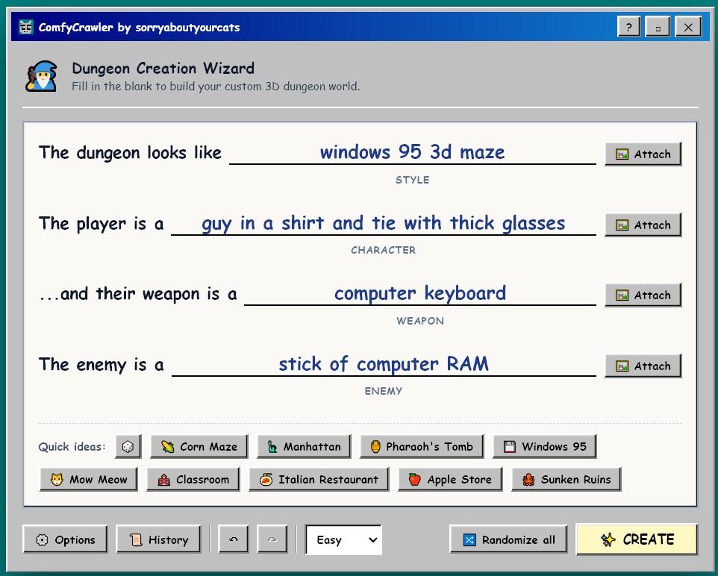Screen dimensions: 718x576
Task: Edit the dungeon style text field
Action: 413,152
